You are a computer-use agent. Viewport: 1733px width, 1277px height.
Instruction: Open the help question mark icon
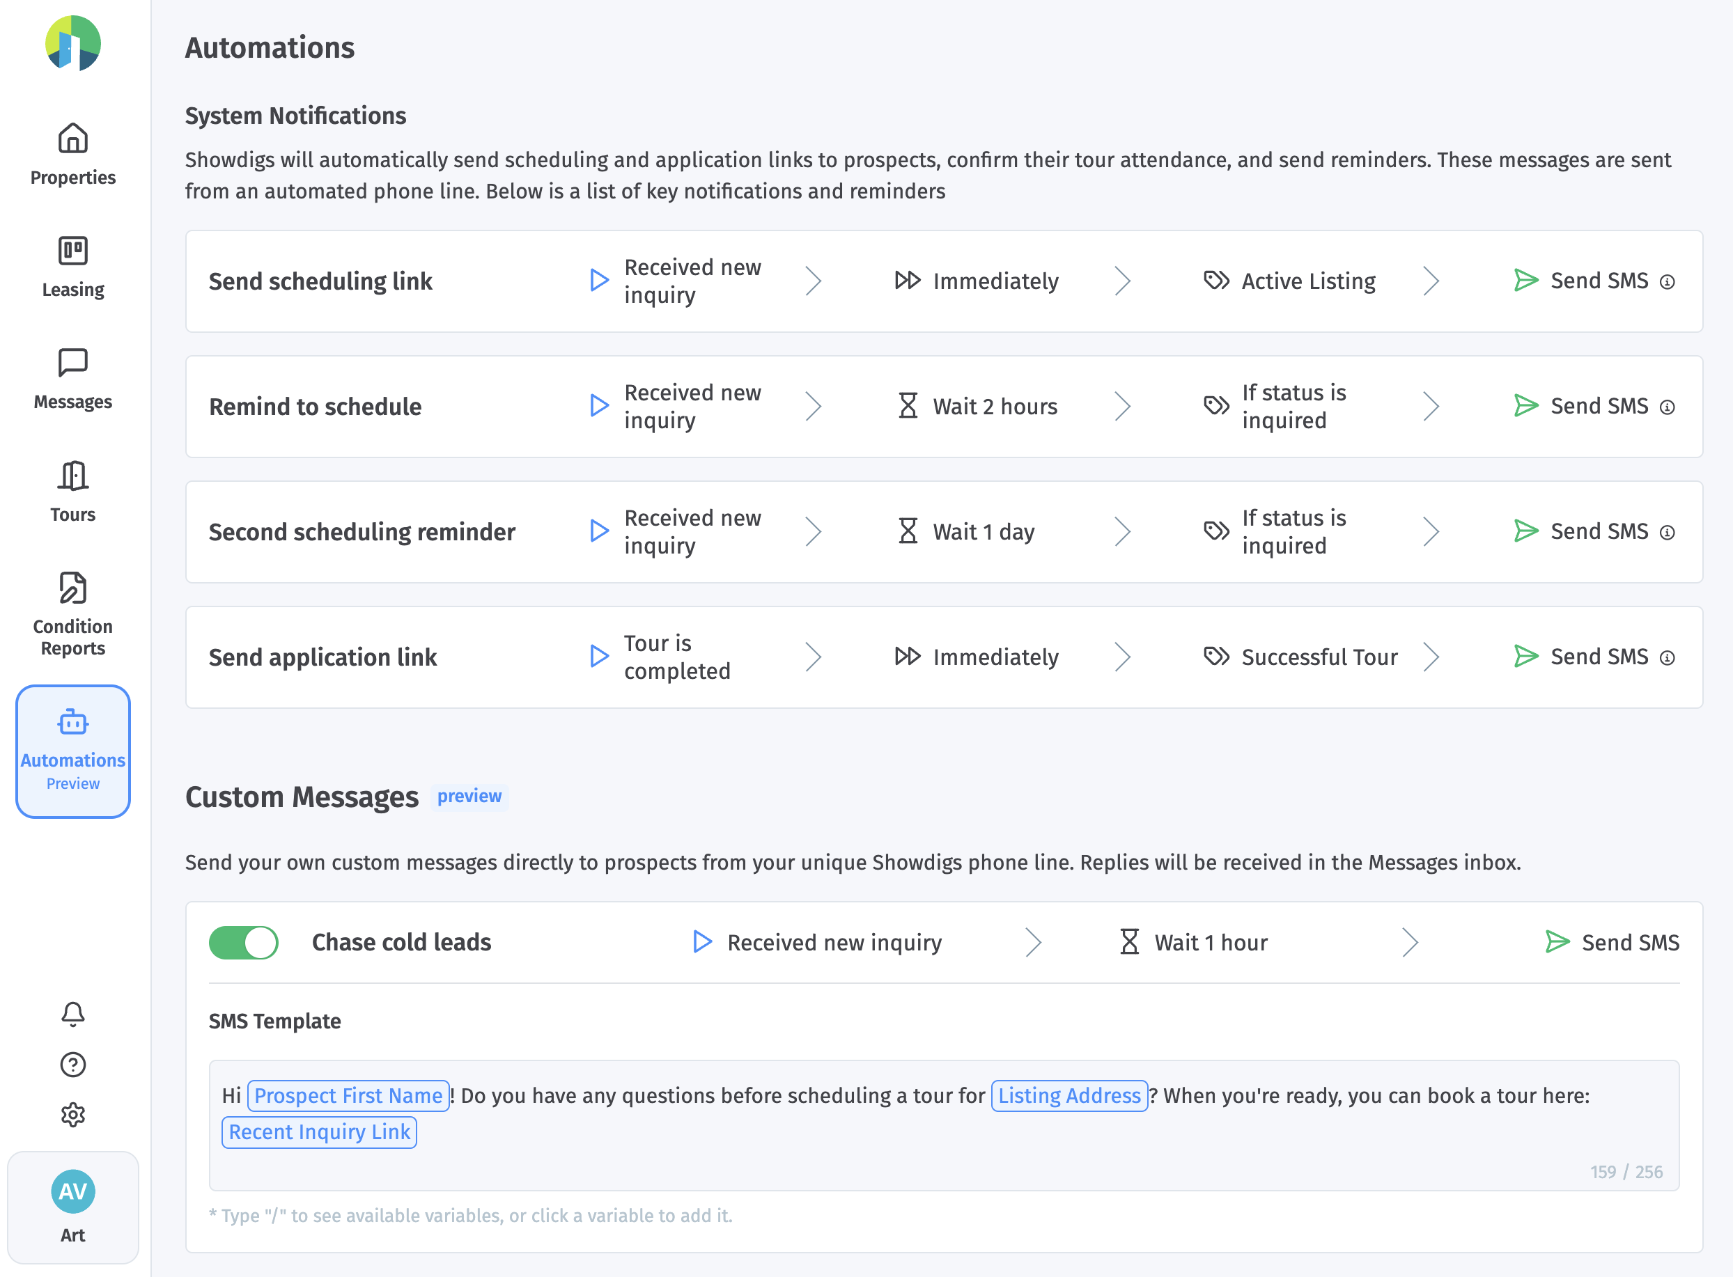click(x=72, y=1065)
